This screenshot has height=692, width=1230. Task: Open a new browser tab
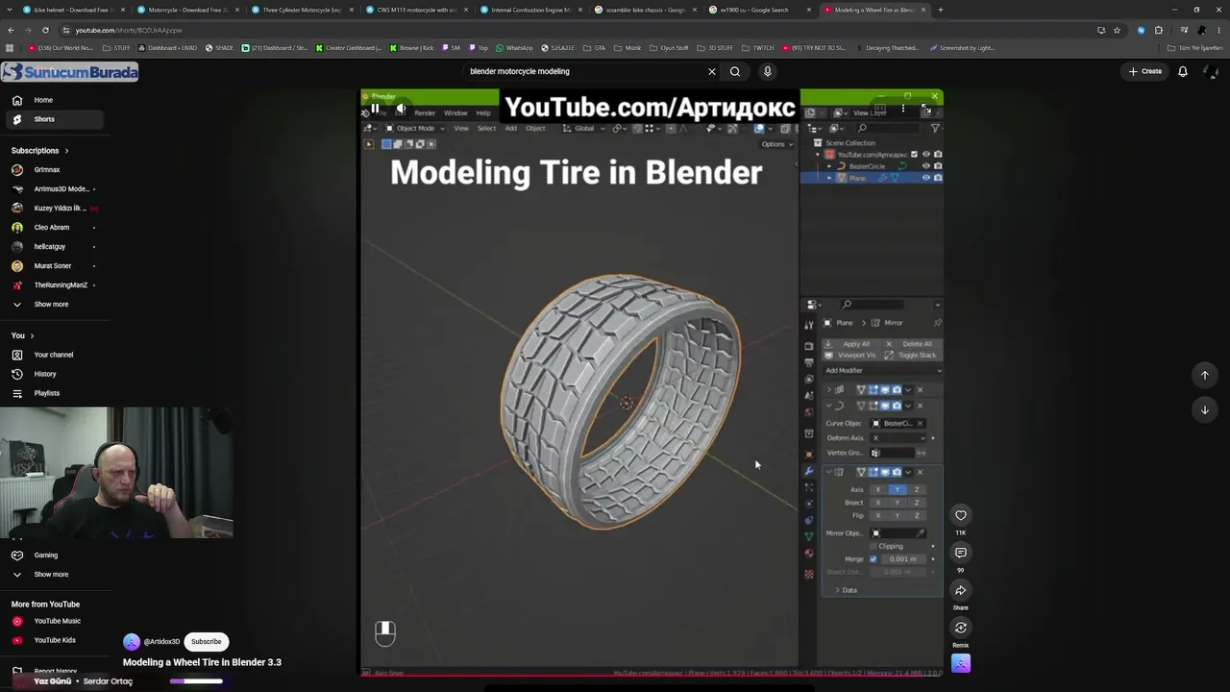[940, 10]
